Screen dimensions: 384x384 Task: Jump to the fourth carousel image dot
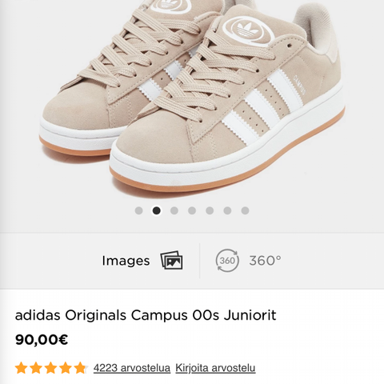click(x=192, y=210)
